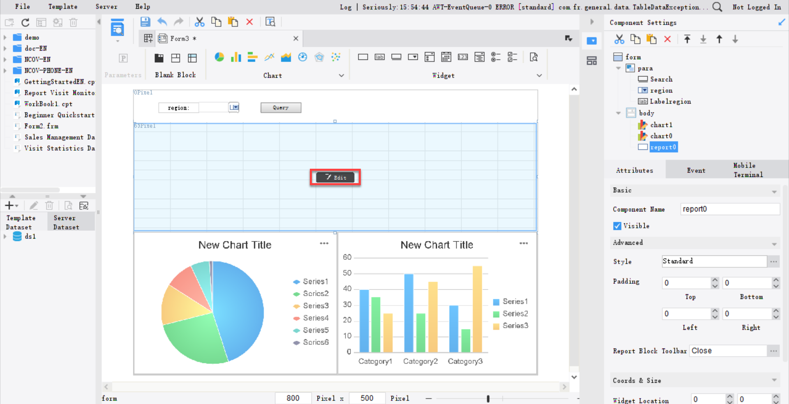Image resolution: width=789 pixels, height=404 pixels.
Task: Click the Undo arrow icon
Action: [x=162, y=22]
